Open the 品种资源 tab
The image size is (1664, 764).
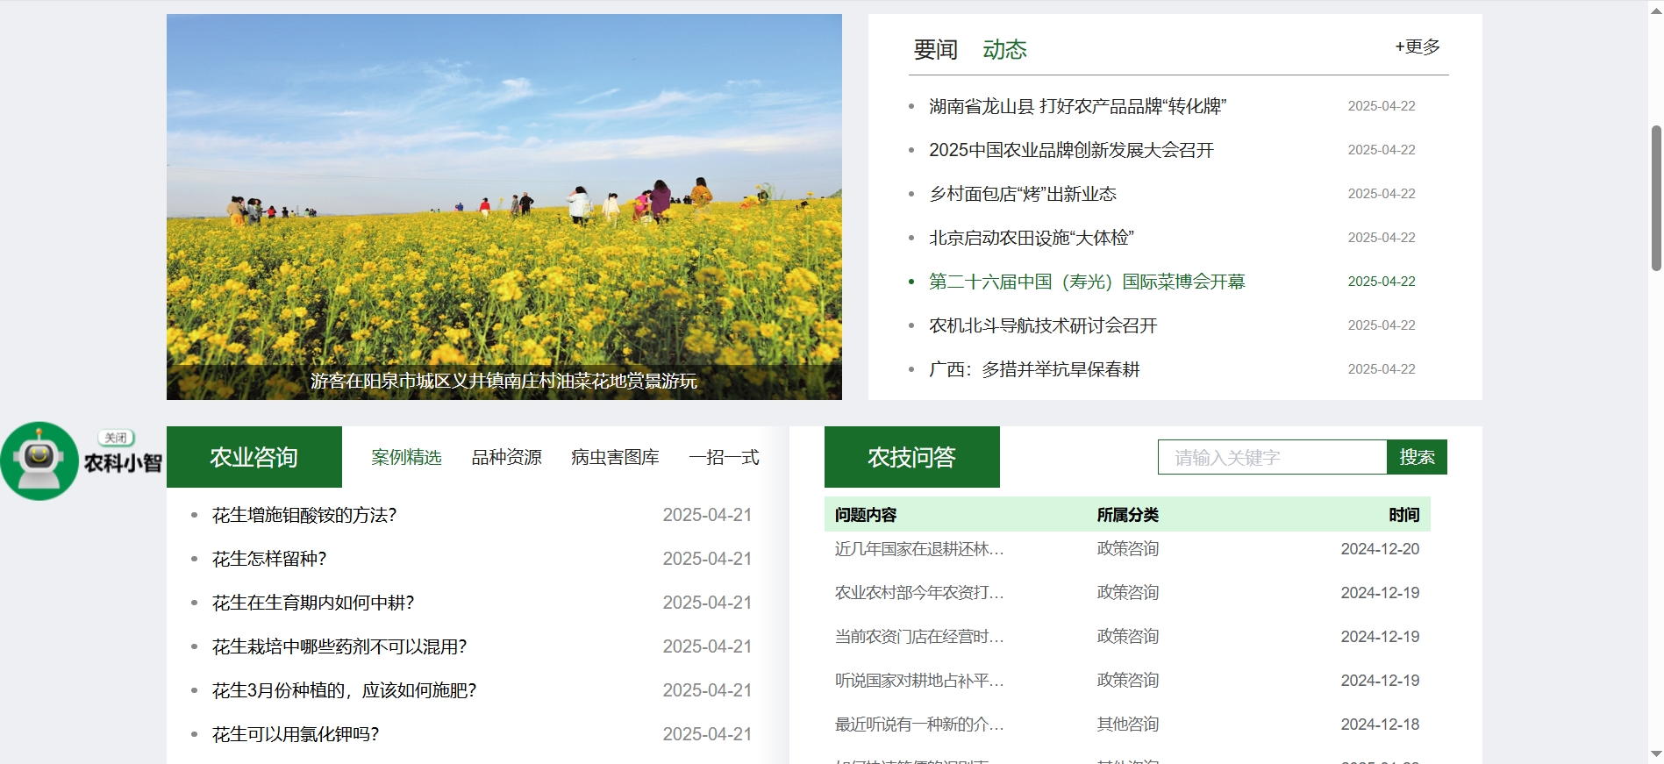[x=506, y=458]
